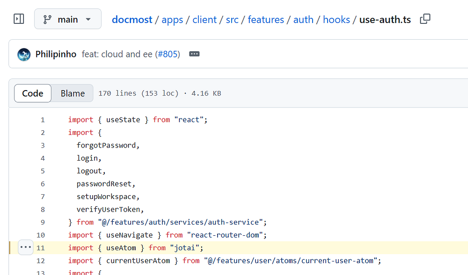This screenshot has width=468, height=275.
Task: Click the 'currentUserAtom' identifier on line 12
Action: pos(138,261)
